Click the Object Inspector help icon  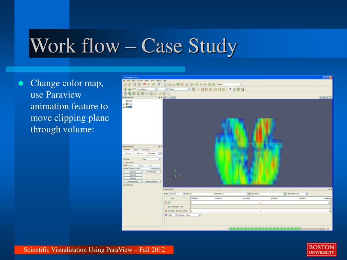click(x=160, y=153)
